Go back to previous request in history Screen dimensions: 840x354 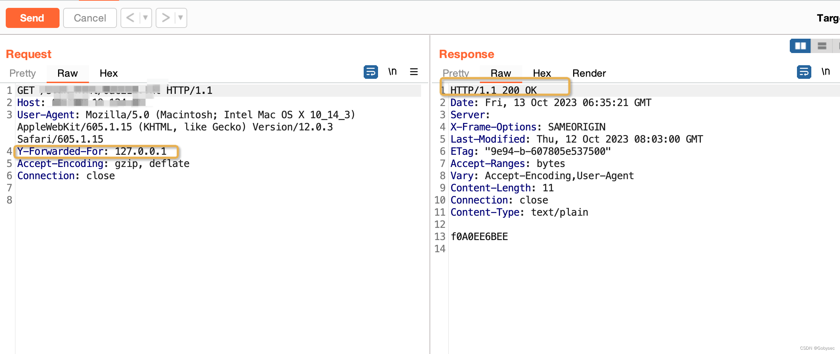(x=131, y=18)
